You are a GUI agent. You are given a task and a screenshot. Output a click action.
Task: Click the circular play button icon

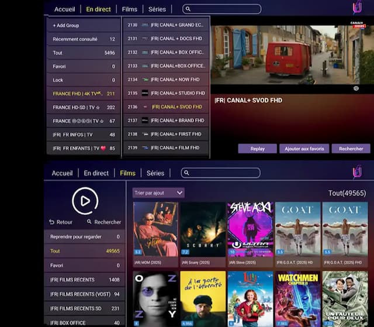point(85,201)
